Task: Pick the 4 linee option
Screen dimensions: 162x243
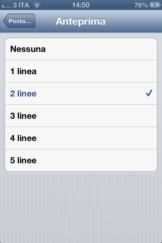Action: (x=81, y=138)
